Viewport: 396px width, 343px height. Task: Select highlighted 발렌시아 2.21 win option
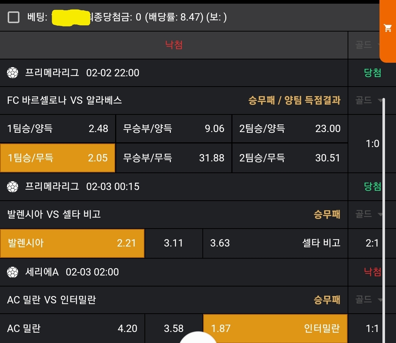72,243
